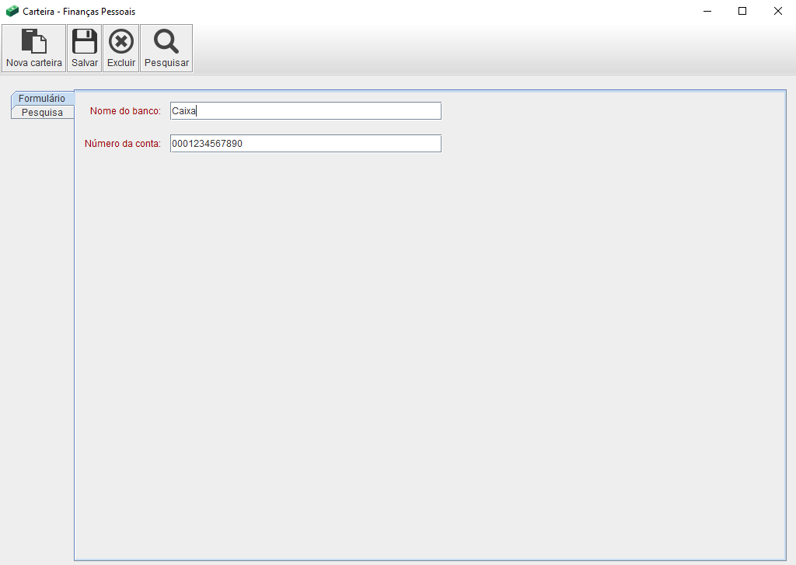Minimize the Carteira window

click(707, 11)
